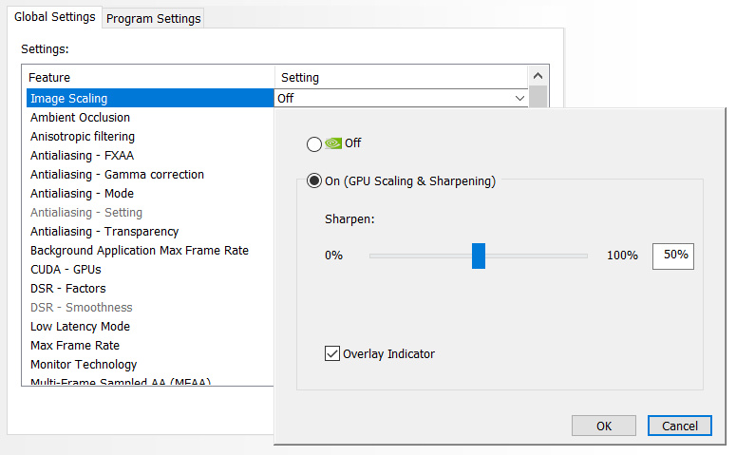Select the Low Latency Mode row

[80, 327]
